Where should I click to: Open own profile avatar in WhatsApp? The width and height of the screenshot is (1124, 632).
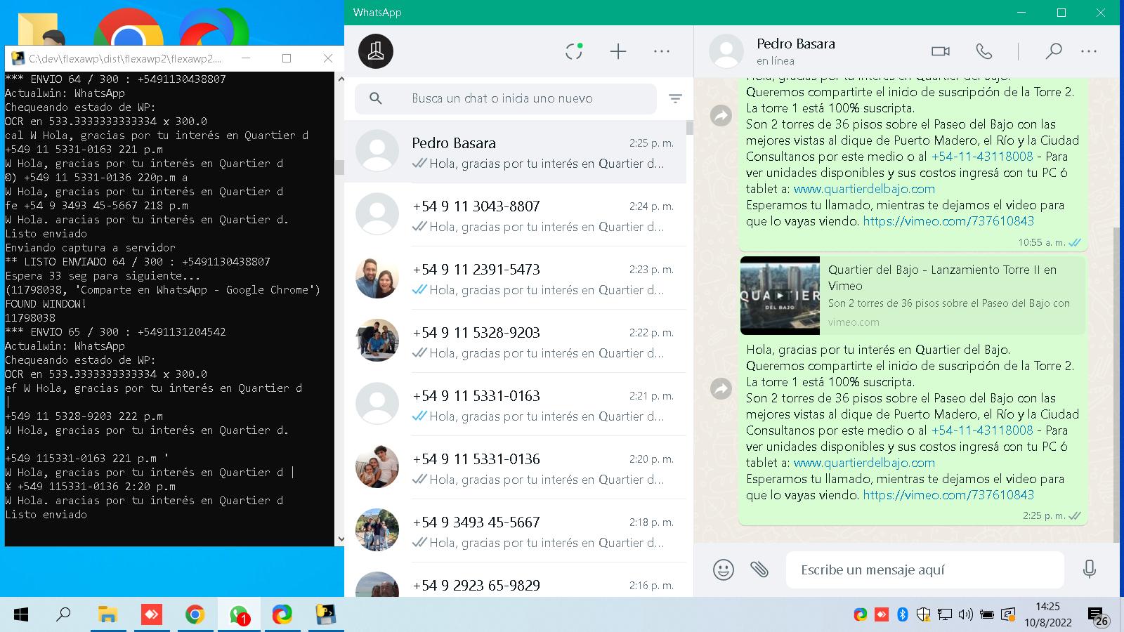[x=376, y=51]
